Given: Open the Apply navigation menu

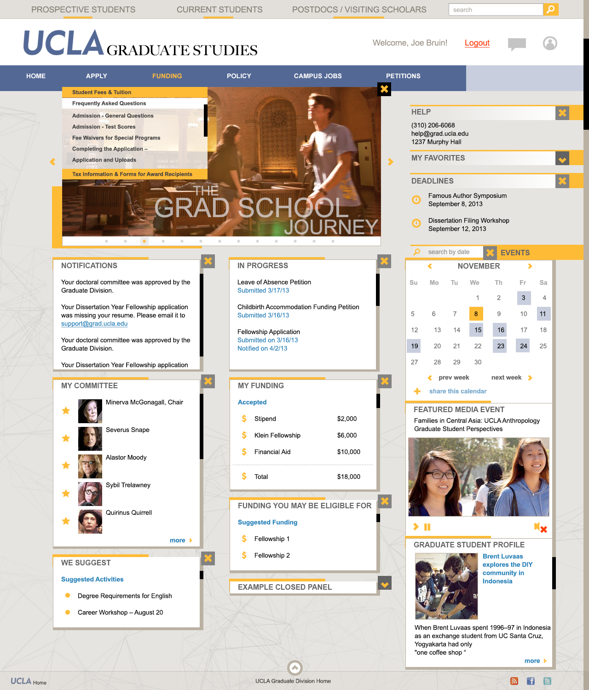Looking at the screenshot, I should 97,76.
